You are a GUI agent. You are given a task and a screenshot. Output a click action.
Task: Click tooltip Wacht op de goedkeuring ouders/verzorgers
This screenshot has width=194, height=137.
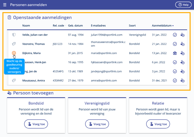tap(14, 66)
